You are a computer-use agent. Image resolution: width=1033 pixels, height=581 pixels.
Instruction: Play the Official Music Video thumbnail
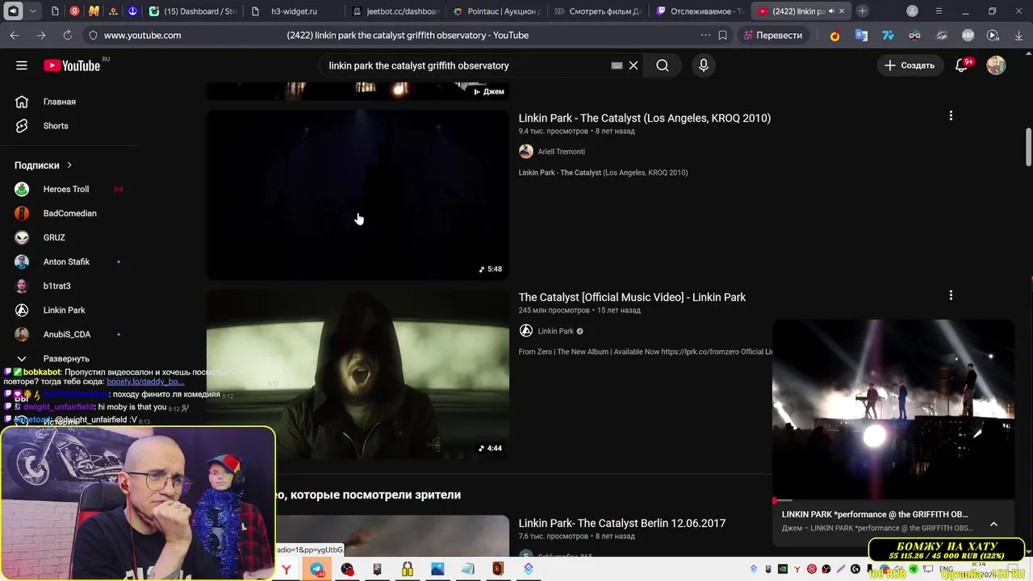tap(358, 374)
